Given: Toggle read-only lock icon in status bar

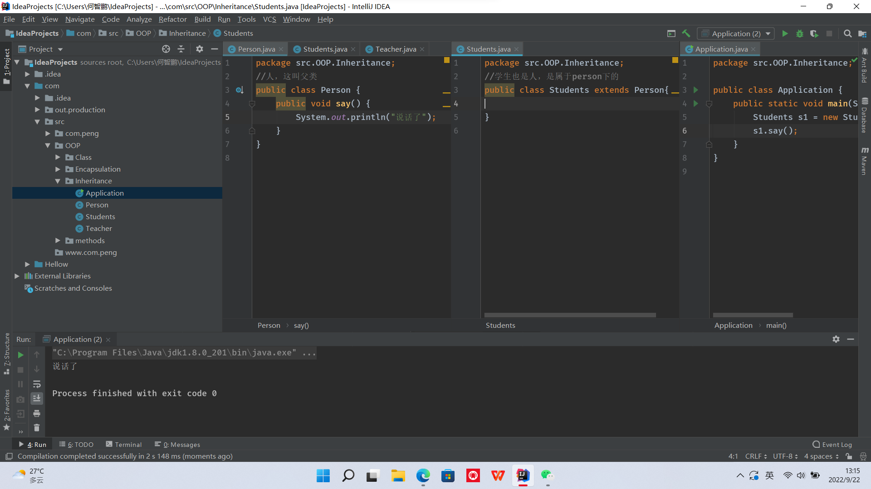Looking at the screenshot, I should [849, 456].
